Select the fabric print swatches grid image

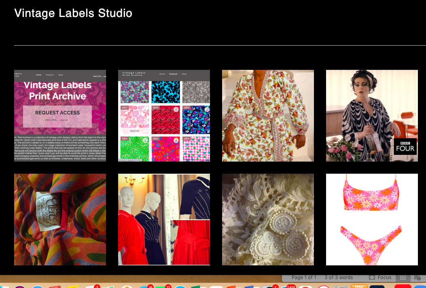coord(164,116)
